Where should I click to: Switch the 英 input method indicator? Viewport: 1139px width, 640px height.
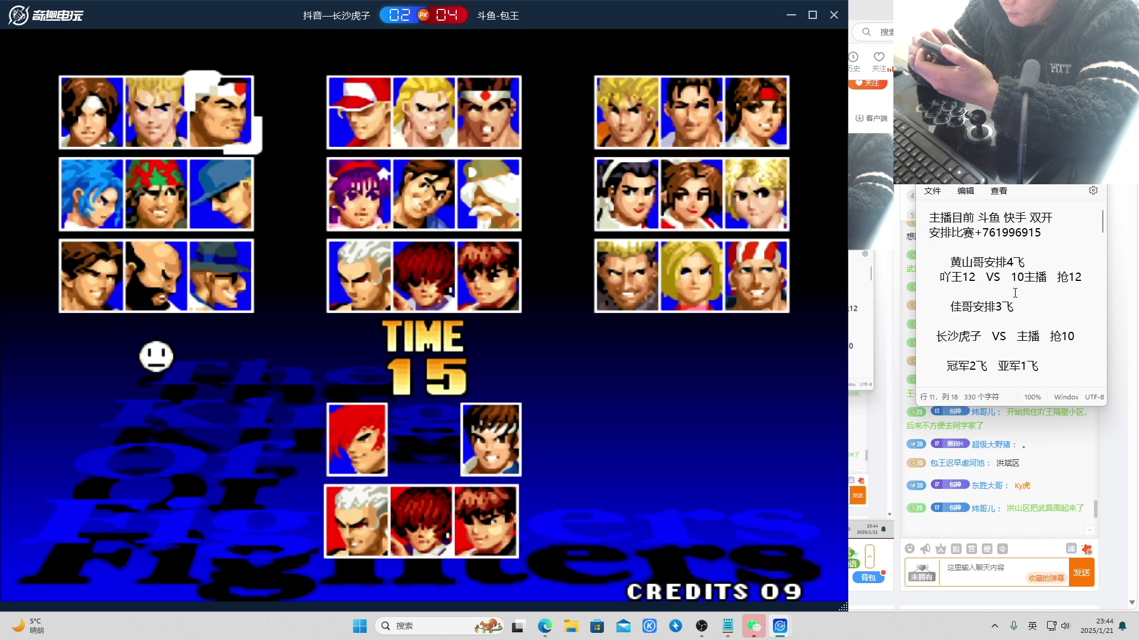[1033, 626]
